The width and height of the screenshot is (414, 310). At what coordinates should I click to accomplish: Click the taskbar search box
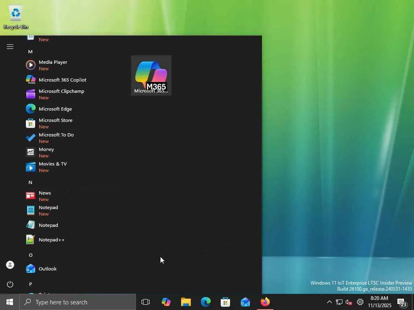pyautogui.click(x=78, y=302)
